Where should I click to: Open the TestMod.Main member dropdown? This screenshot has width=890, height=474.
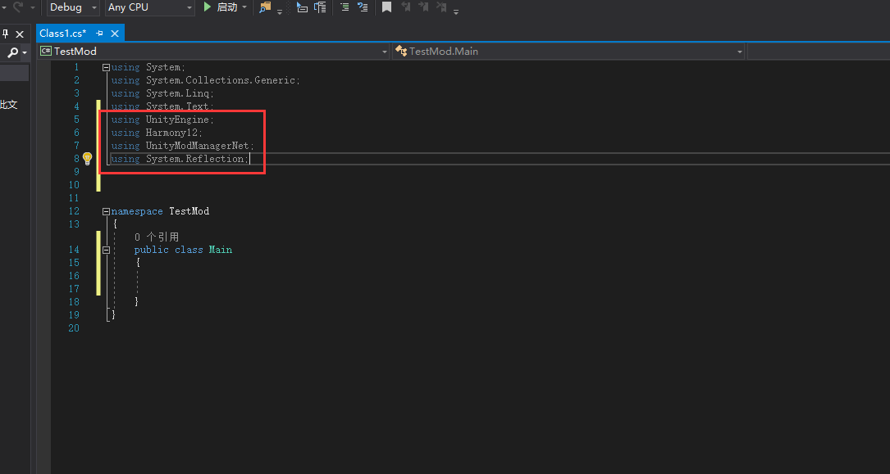[566, 51]
